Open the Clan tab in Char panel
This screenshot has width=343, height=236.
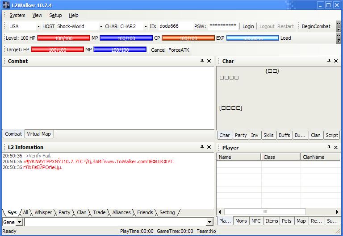point(316,135)
